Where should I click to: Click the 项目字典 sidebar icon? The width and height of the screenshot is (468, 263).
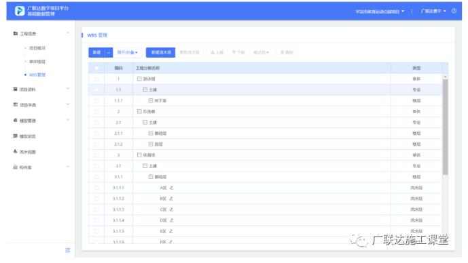click(15, 104)
